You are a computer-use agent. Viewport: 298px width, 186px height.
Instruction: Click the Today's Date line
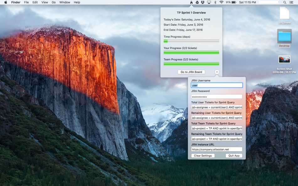click(x=187, y=19)
